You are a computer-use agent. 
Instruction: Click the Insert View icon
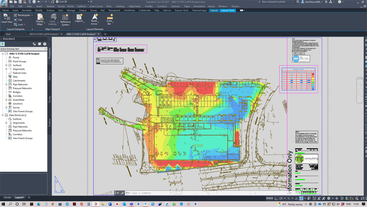7,19
